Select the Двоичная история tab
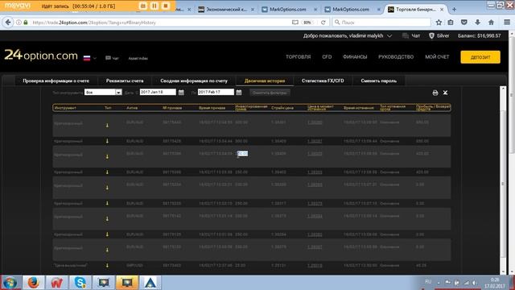 (265, 81)
